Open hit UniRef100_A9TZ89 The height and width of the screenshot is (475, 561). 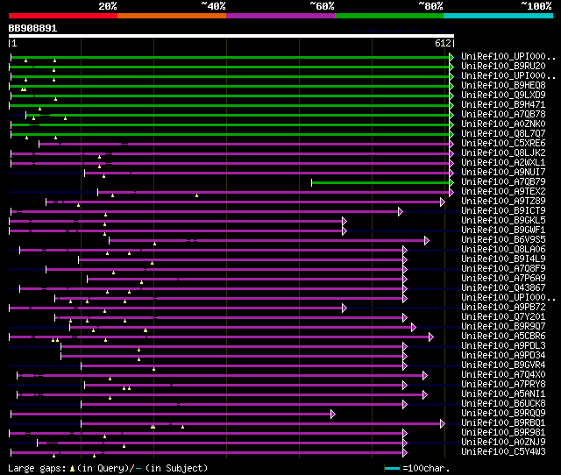click(x=503, y=202)
